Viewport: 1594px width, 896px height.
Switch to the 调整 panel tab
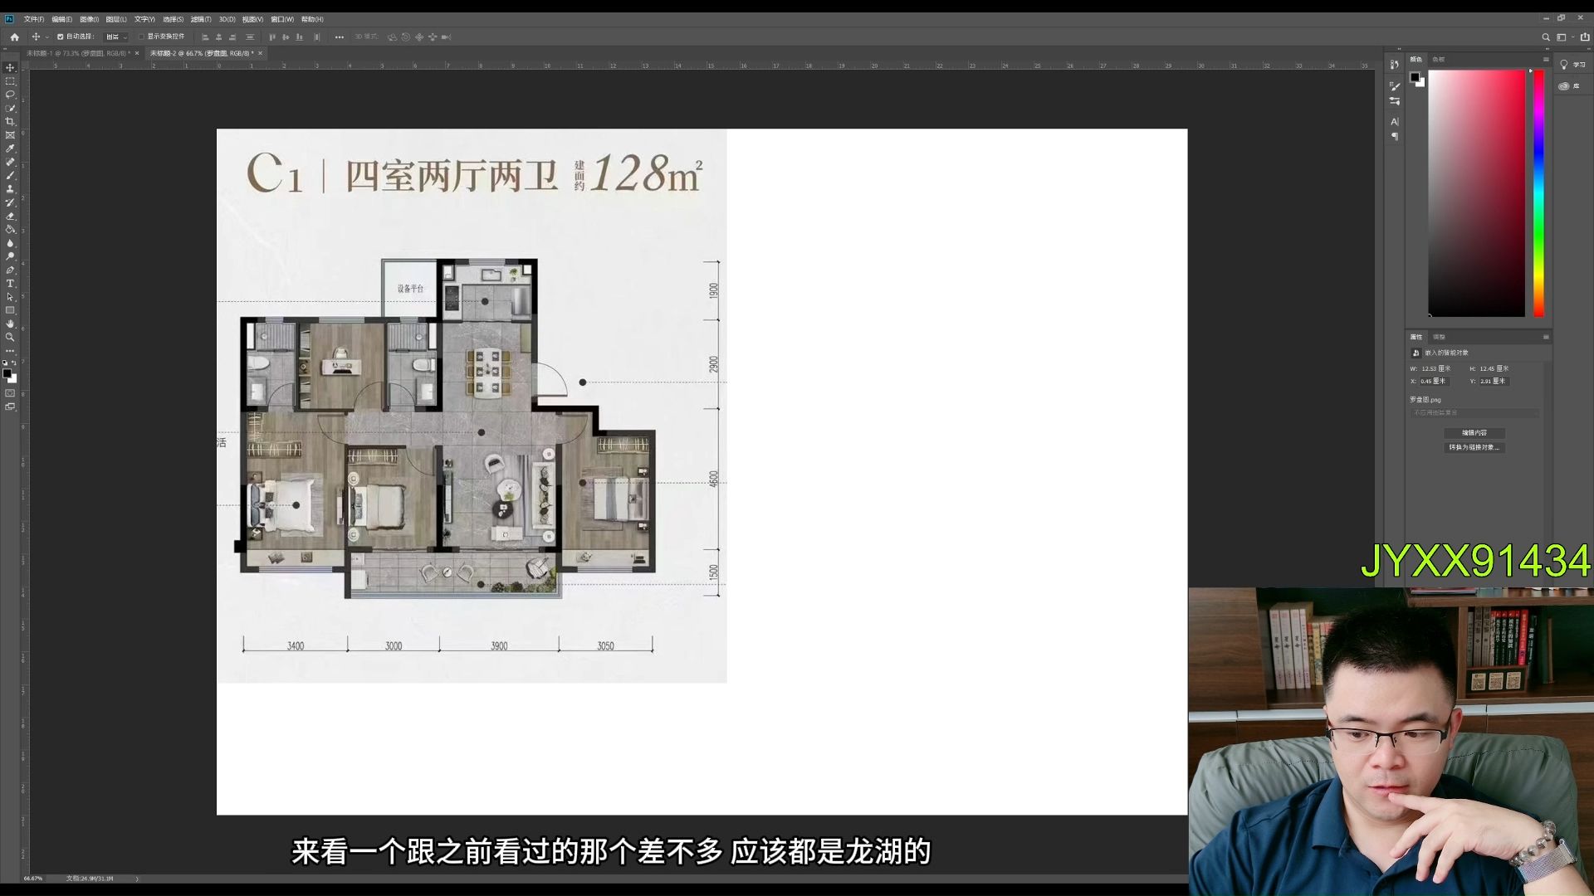(1440, 337)
